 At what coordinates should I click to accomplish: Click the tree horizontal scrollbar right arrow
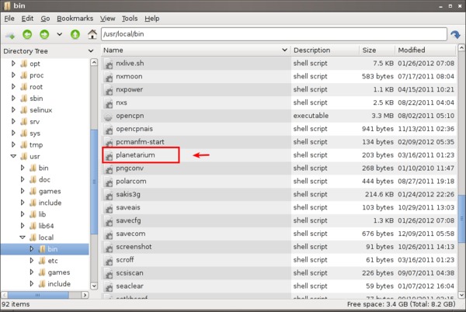coord(85,295)
